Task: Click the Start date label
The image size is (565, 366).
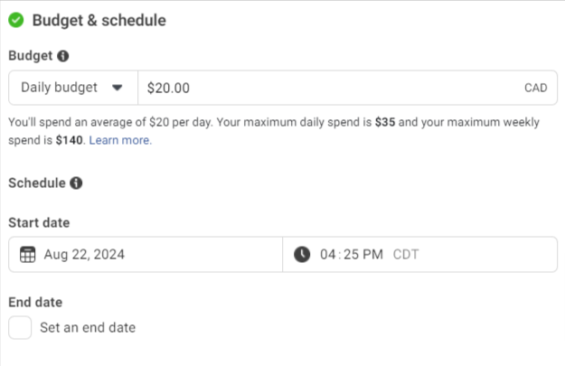Action: 39,222
